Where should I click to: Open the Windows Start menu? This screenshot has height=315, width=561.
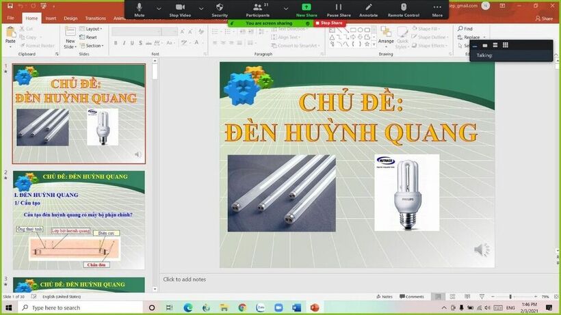tap(9, 307)
